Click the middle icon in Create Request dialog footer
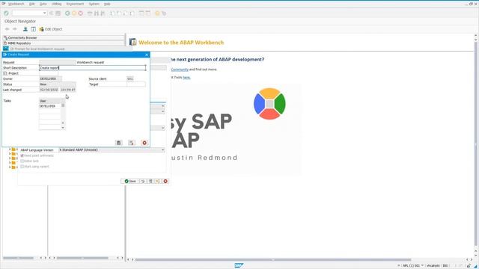The image size is (479, 269). point(132,143)
